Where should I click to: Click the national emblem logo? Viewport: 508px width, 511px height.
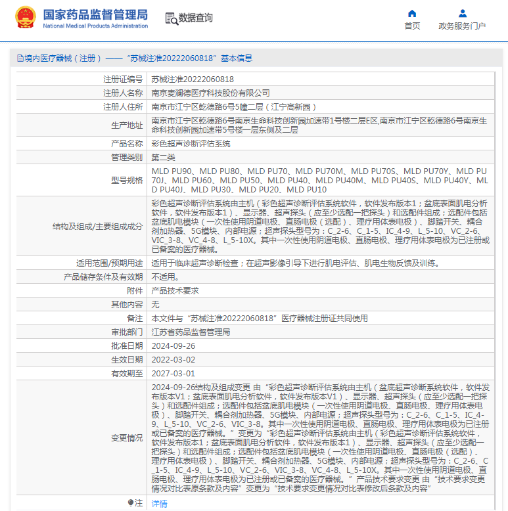26,18
